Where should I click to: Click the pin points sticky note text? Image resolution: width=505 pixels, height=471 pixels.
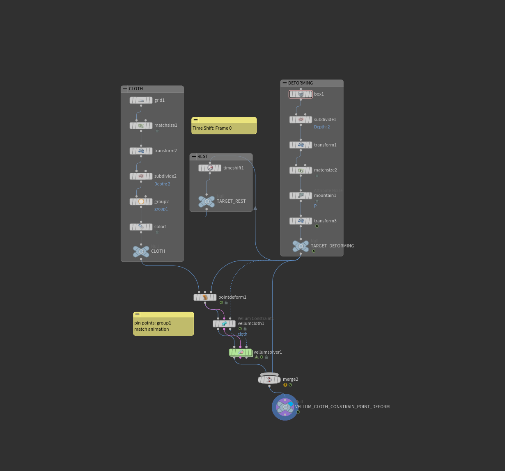tap(153, 326)
